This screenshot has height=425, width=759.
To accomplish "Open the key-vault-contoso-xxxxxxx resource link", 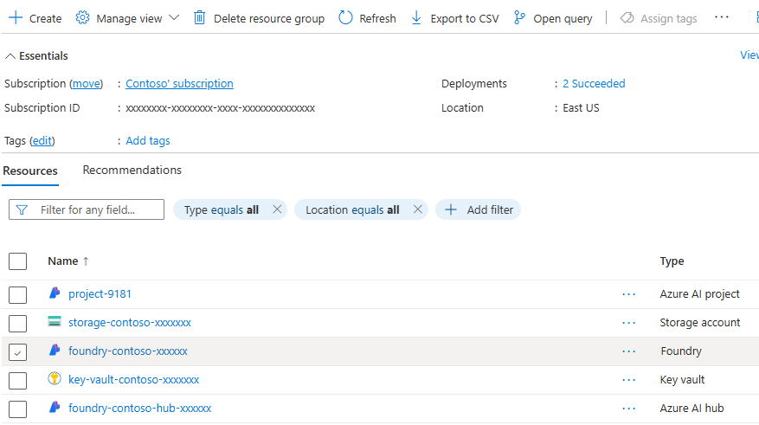I will [x=133, y=380].
